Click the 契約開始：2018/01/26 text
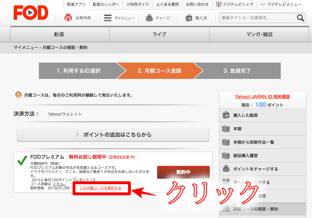Viewport: 312px width, 218px height. point(50,188)
